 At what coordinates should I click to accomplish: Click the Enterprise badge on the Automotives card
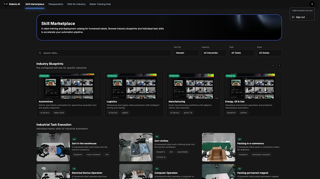[44, 76]
